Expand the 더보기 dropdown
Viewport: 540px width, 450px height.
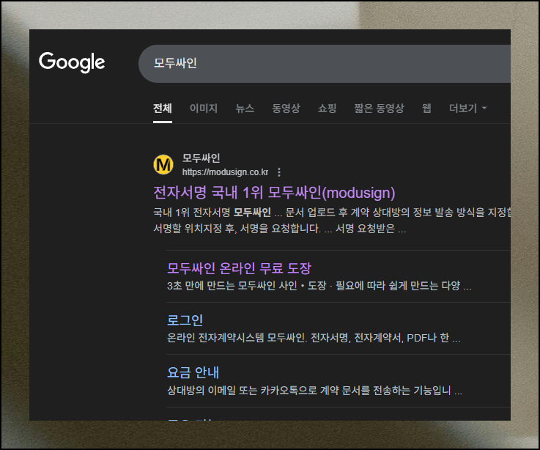click(467, 108)
